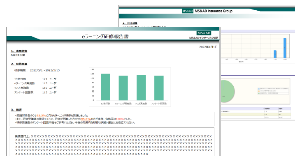Click the green pie chart on the back page

pos(228,91)
